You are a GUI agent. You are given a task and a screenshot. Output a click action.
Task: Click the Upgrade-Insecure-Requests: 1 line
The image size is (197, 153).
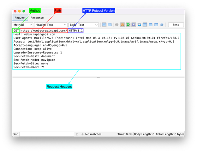click(38, 52)
